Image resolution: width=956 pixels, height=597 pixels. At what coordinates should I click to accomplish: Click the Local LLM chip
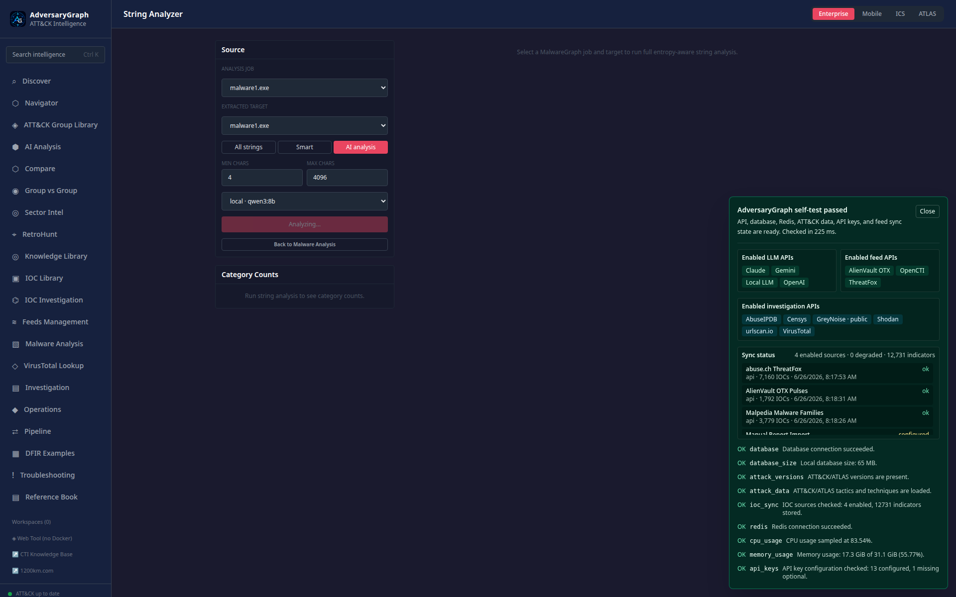(759, 283)
